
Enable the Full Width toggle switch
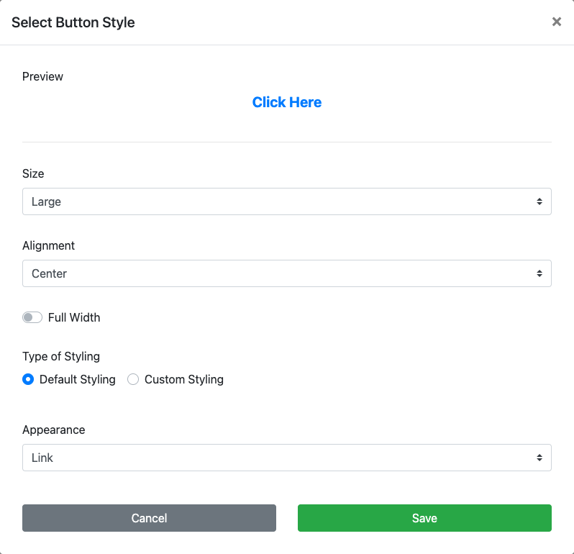click(32, 317)
